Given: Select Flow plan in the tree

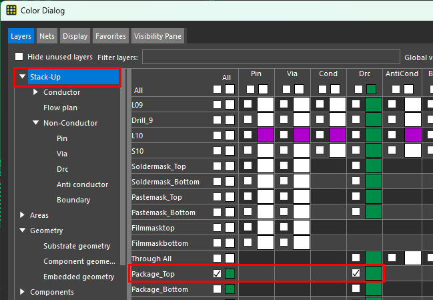Looking at the screenshot, I should [60, 108].
